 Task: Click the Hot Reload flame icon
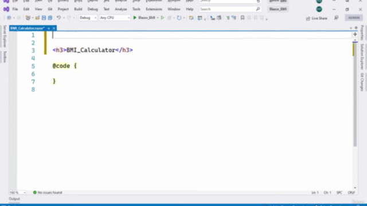[169, 18]
